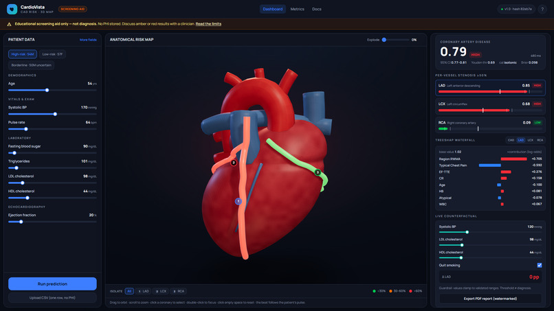
Task: Click the Explode slider handle
Action: [384, 40]
